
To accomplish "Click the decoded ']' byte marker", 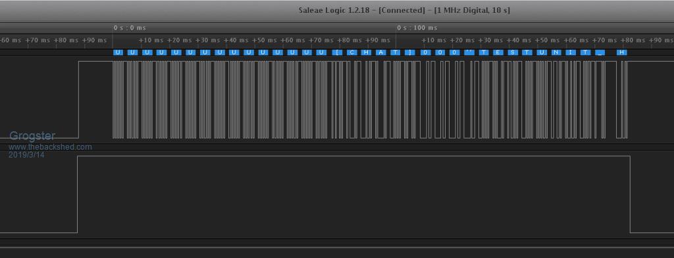I will click(410, 53).
